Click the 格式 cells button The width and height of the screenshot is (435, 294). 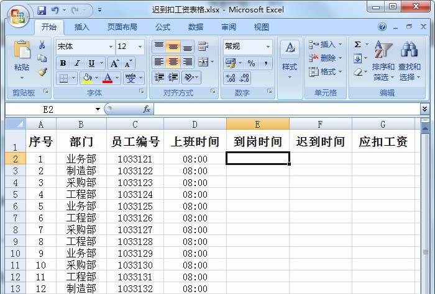click(x=325, y=72)
